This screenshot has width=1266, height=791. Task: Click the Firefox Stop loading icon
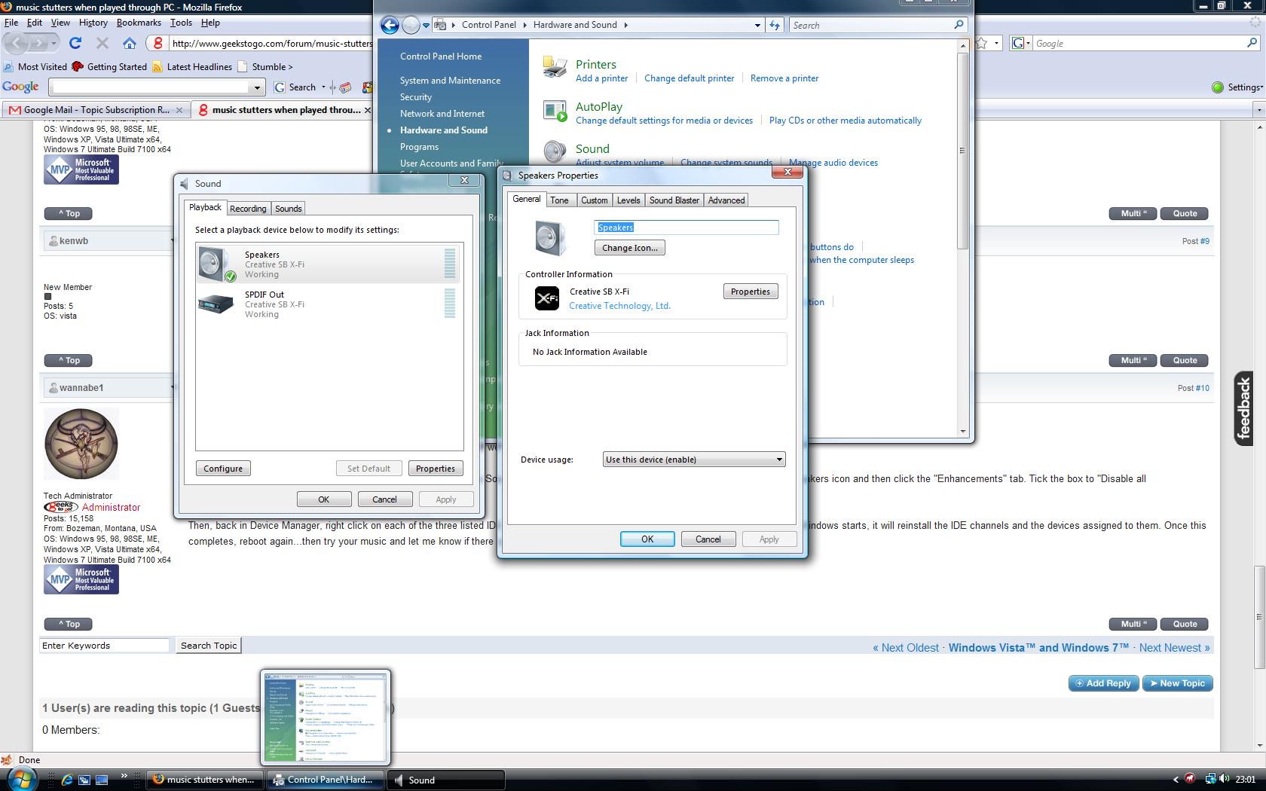[102, 43]
